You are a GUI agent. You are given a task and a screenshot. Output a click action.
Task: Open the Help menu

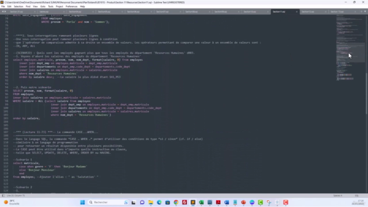point(82,6)
